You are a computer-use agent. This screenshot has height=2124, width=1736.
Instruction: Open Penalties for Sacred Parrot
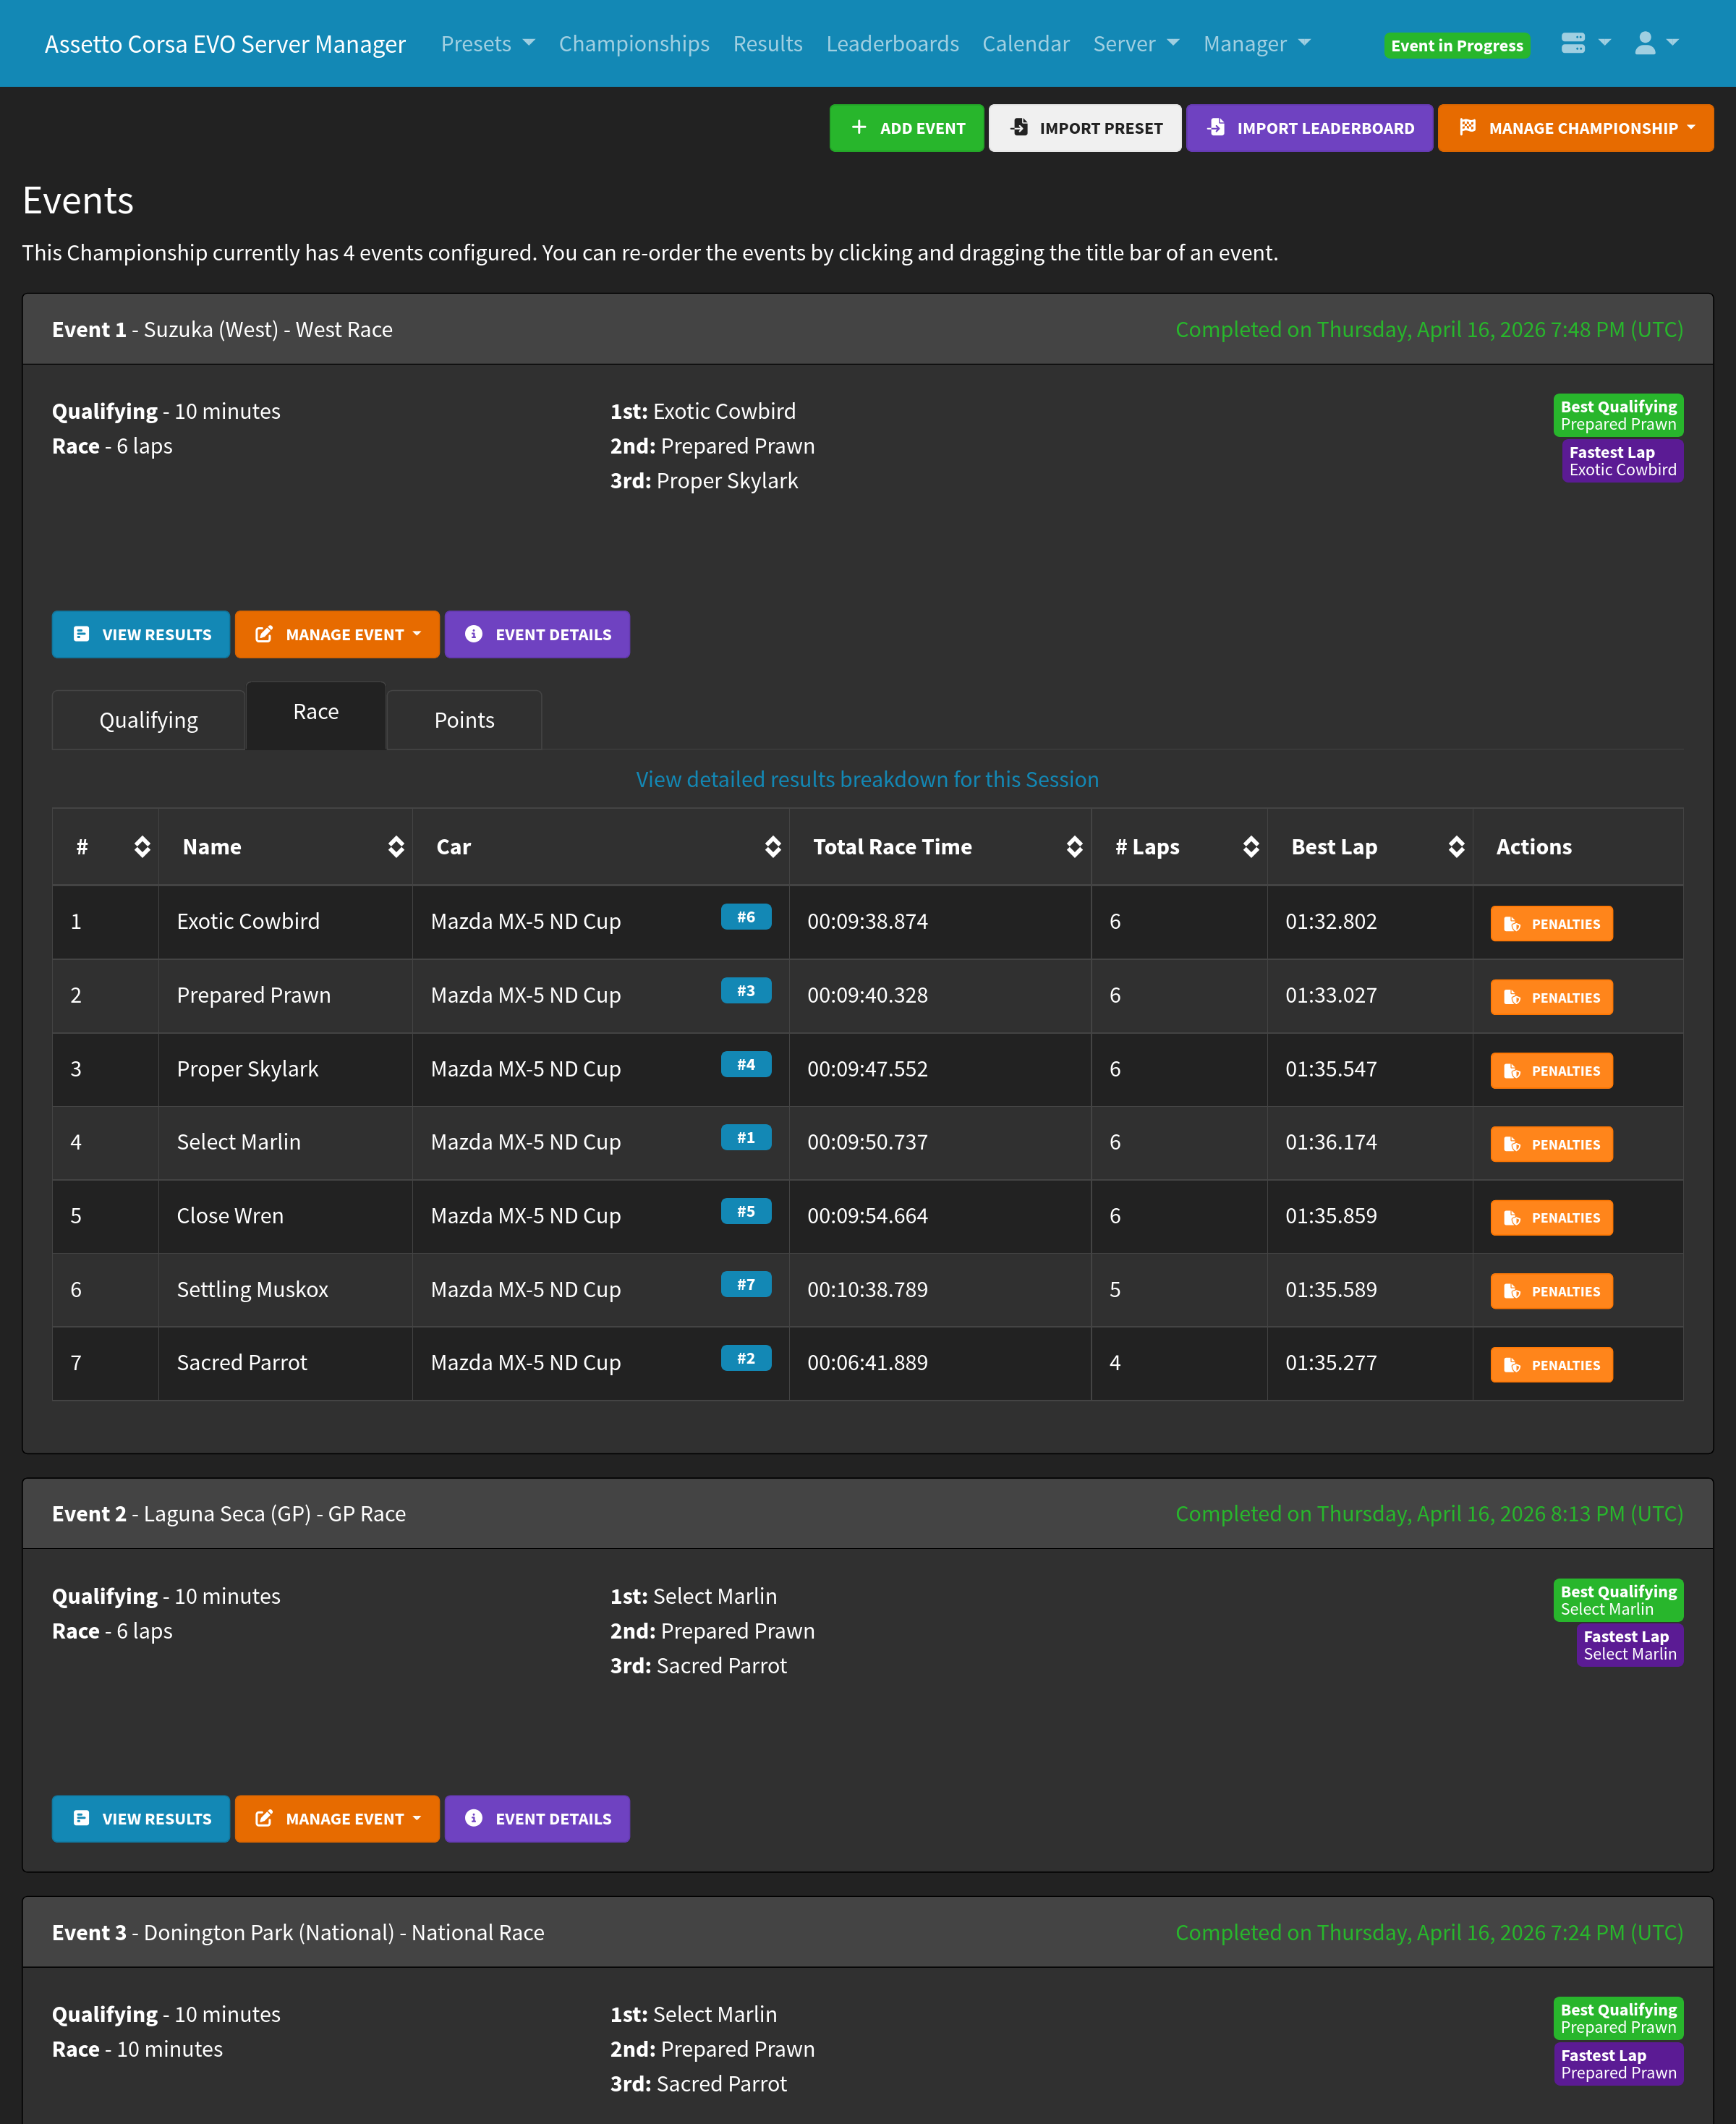pyautogui.click(x=1551, y=1364)
